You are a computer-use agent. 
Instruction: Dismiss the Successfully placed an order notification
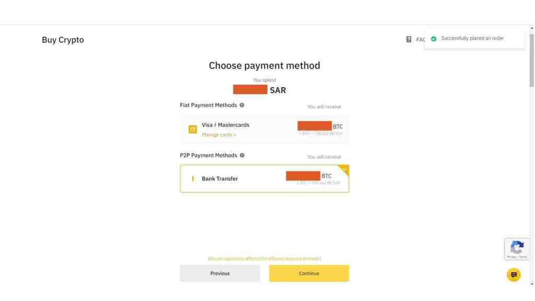474,38
